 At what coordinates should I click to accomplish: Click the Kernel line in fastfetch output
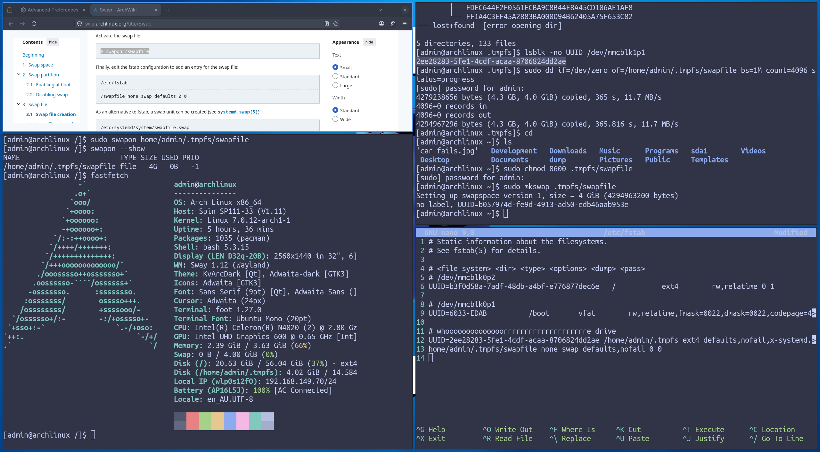pos(232,220)
